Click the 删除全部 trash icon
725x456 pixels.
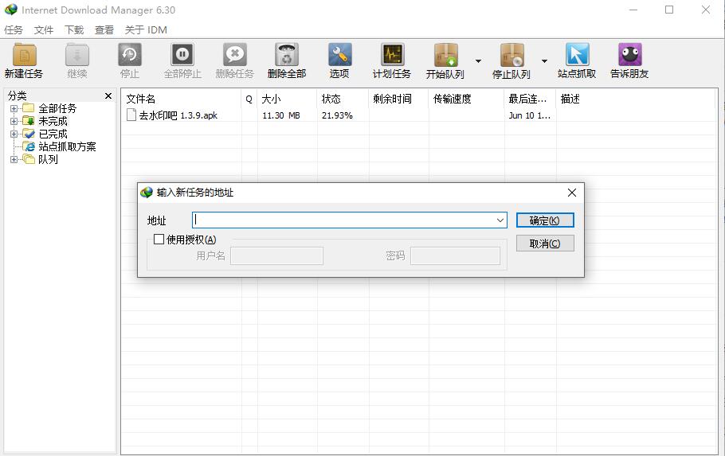click(x=287, y=55)
